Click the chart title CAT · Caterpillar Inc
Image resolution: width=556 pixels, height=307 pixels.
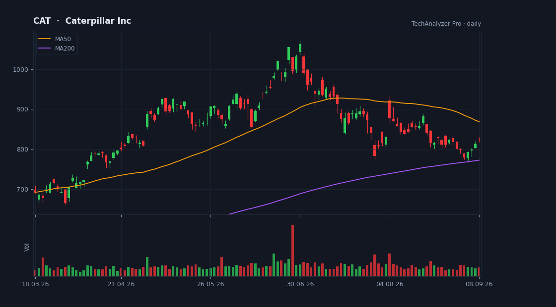[82, 21]
